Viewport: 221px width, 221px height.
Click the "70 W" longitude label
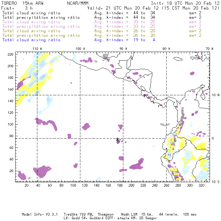pyautogui.click(x=209, y=49)
